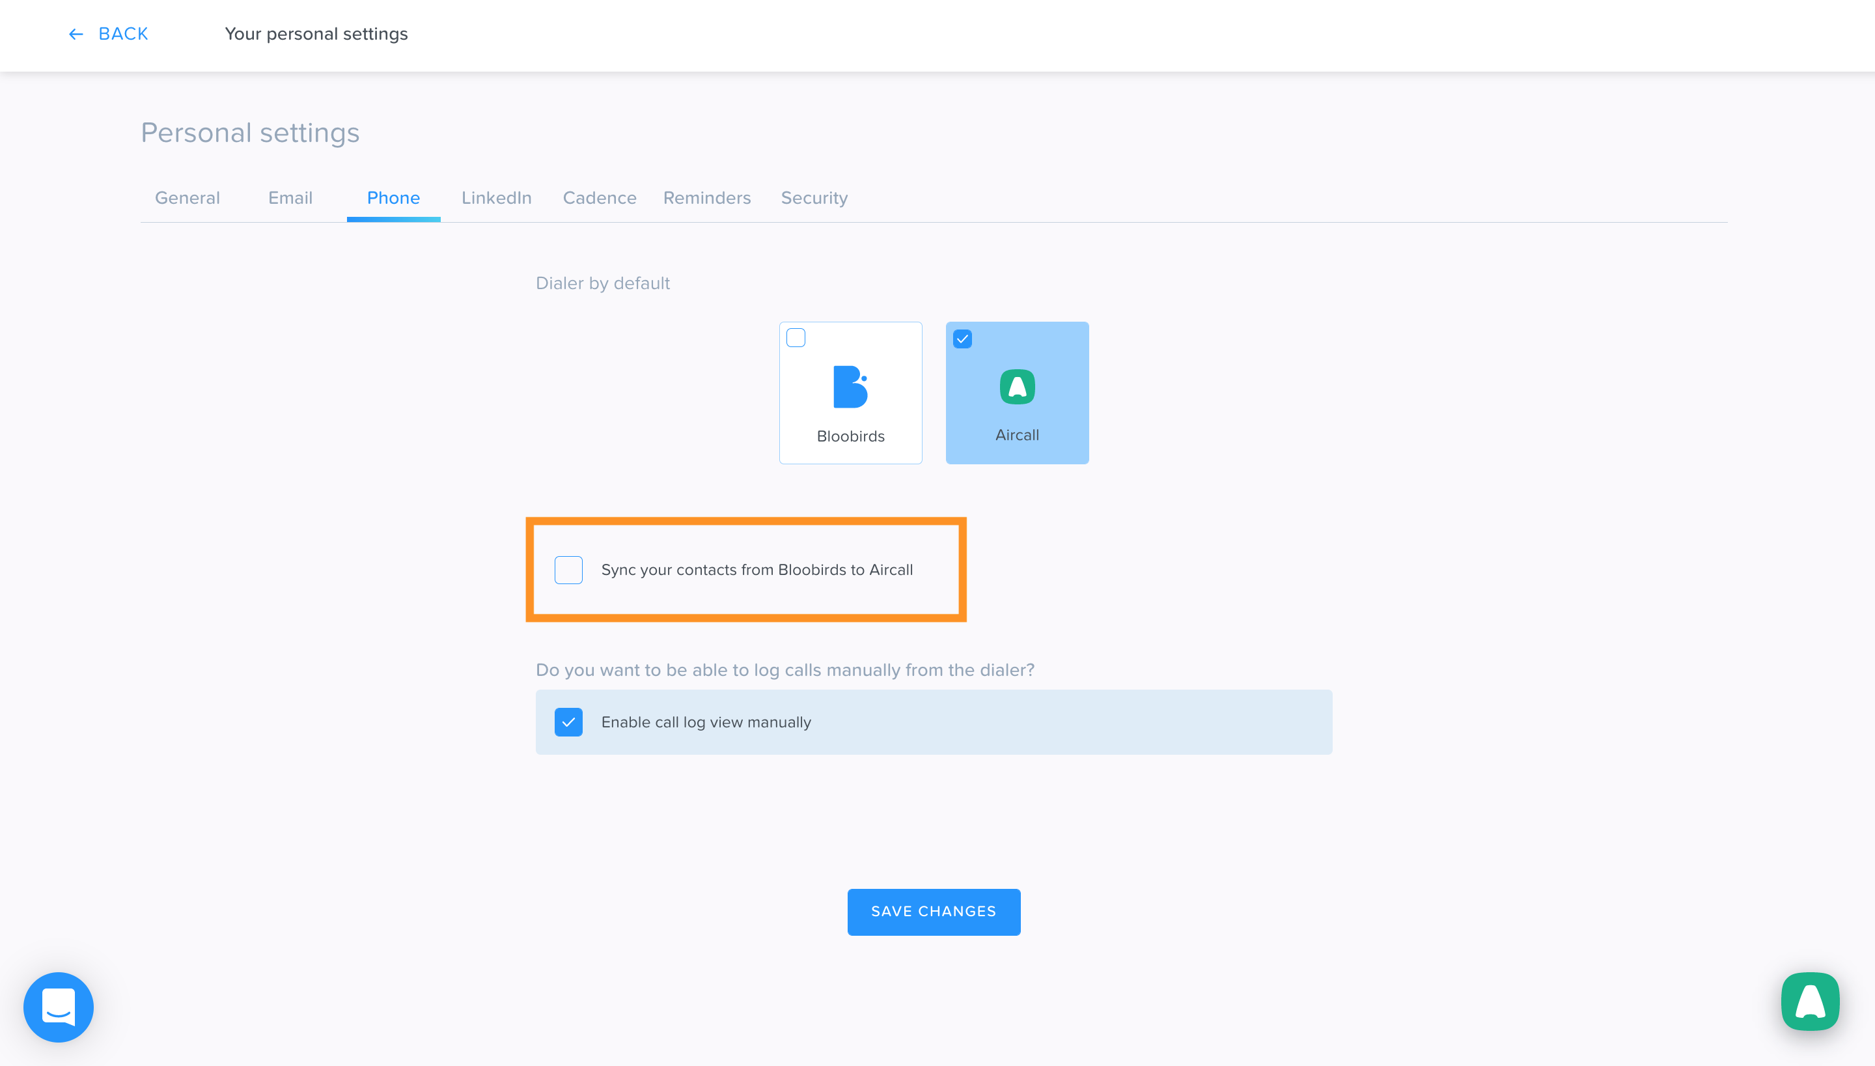1875x1066 pixels.
Task: Click the 'Your personal settings' header title
Action: 316,35
